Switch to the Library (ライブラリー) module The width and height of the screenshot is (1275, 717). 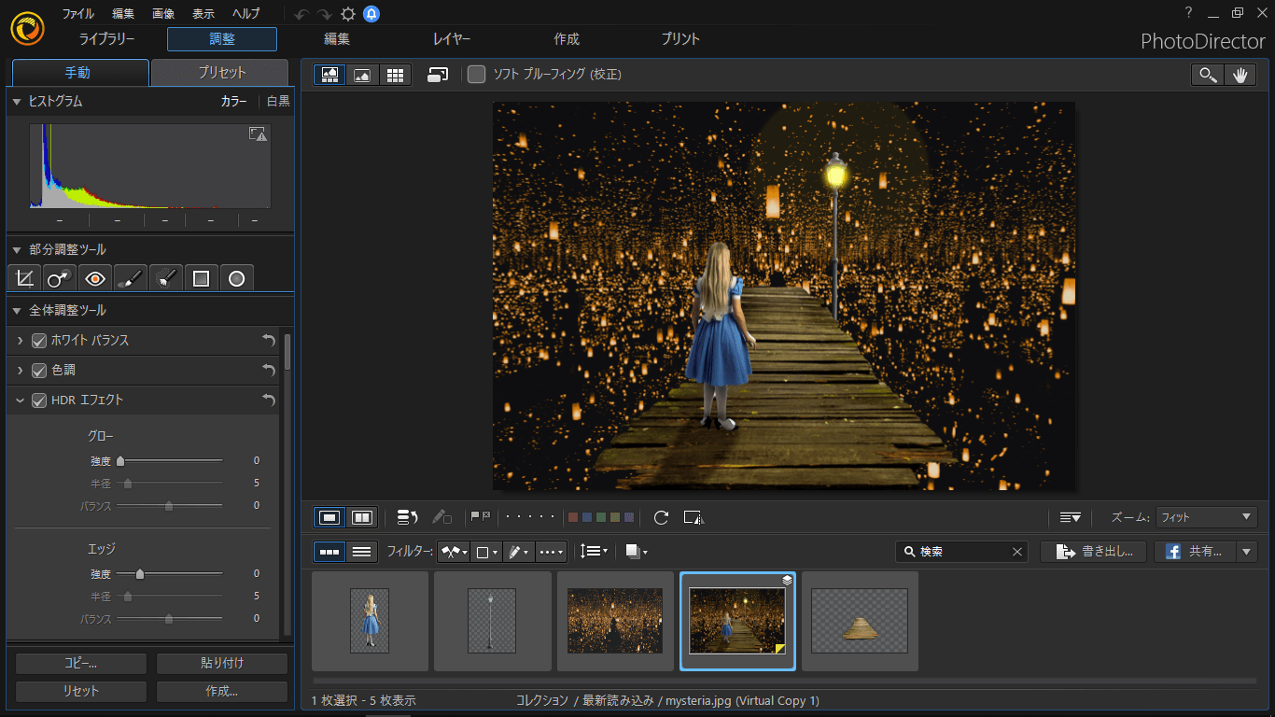point(107,39)
